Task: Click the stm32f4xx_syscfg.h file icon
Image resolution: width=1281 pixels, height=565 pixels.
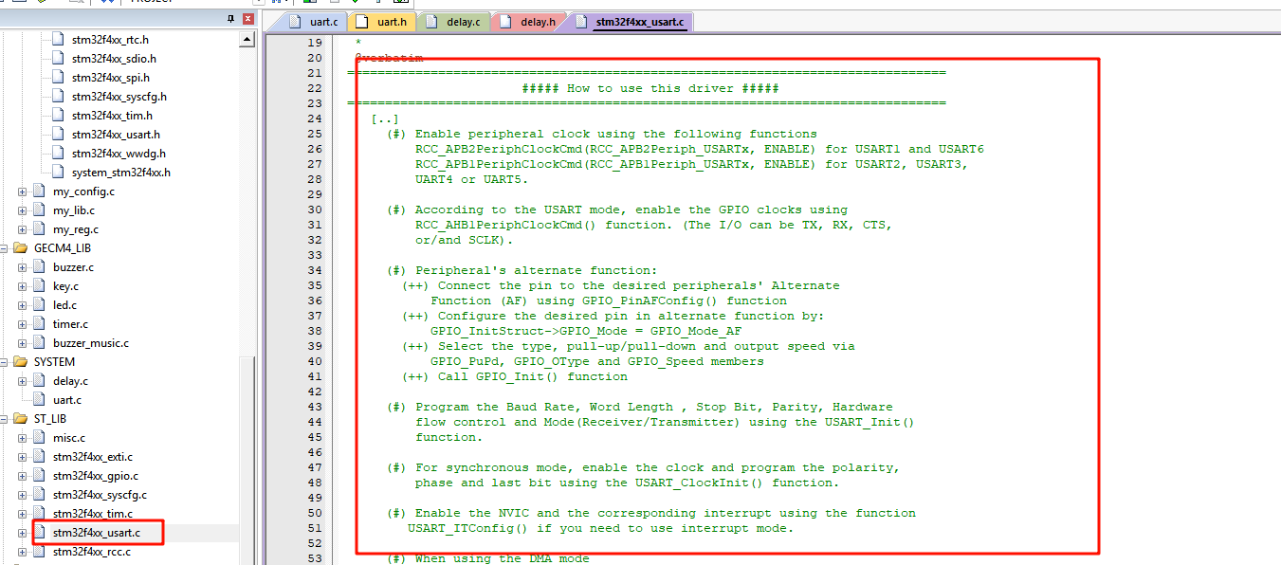Action: click(x=58, y=97)
